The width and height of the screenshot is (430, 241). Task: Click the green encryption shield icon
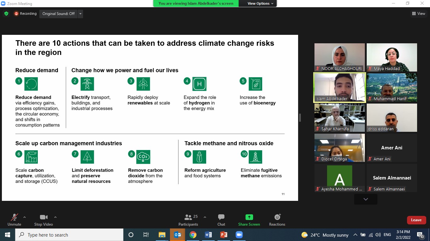[6, 14]
